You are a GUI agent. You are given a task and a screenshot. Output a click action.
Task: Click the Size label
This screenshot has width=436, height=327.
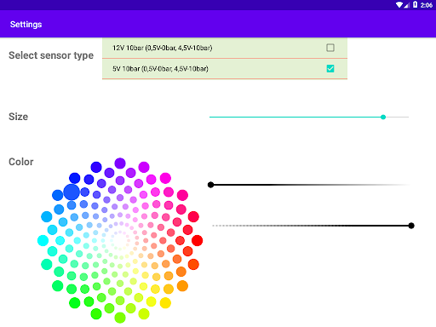pyautogui.click(x=19, y=117)
